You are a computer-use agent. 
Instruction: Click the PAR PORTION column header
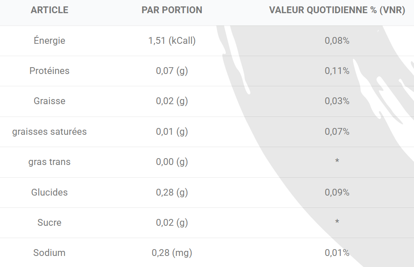(172, 10)
